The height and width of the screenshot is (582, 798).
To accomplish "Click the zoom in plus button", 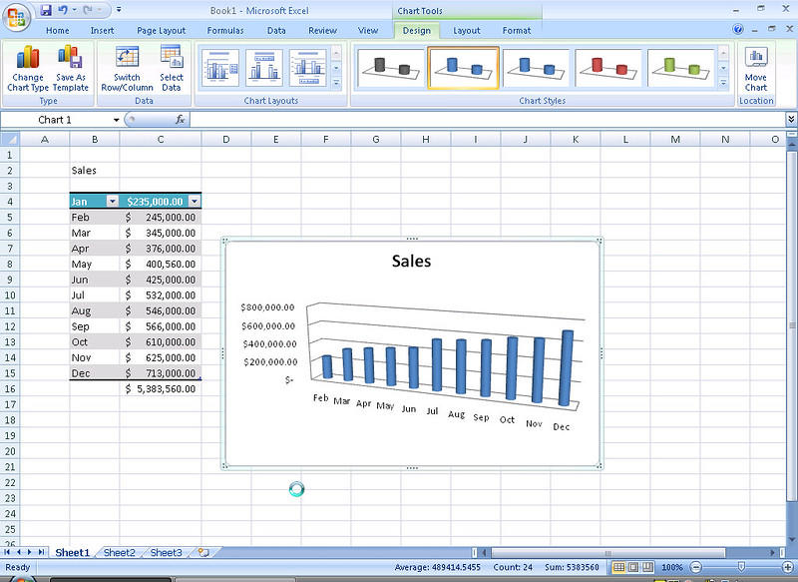I will [x=788, y=567].
